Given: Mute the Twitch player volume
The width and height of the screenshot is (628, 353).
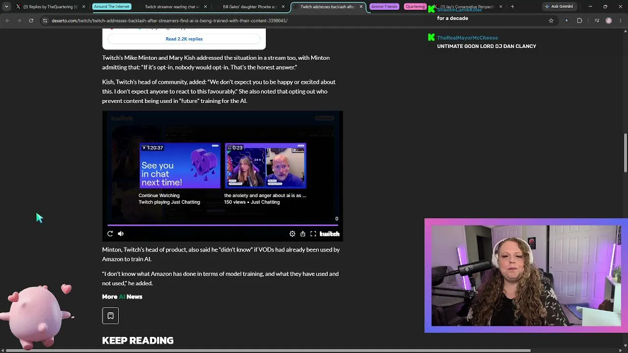Looking at the screenshot, I should point(121,234).
